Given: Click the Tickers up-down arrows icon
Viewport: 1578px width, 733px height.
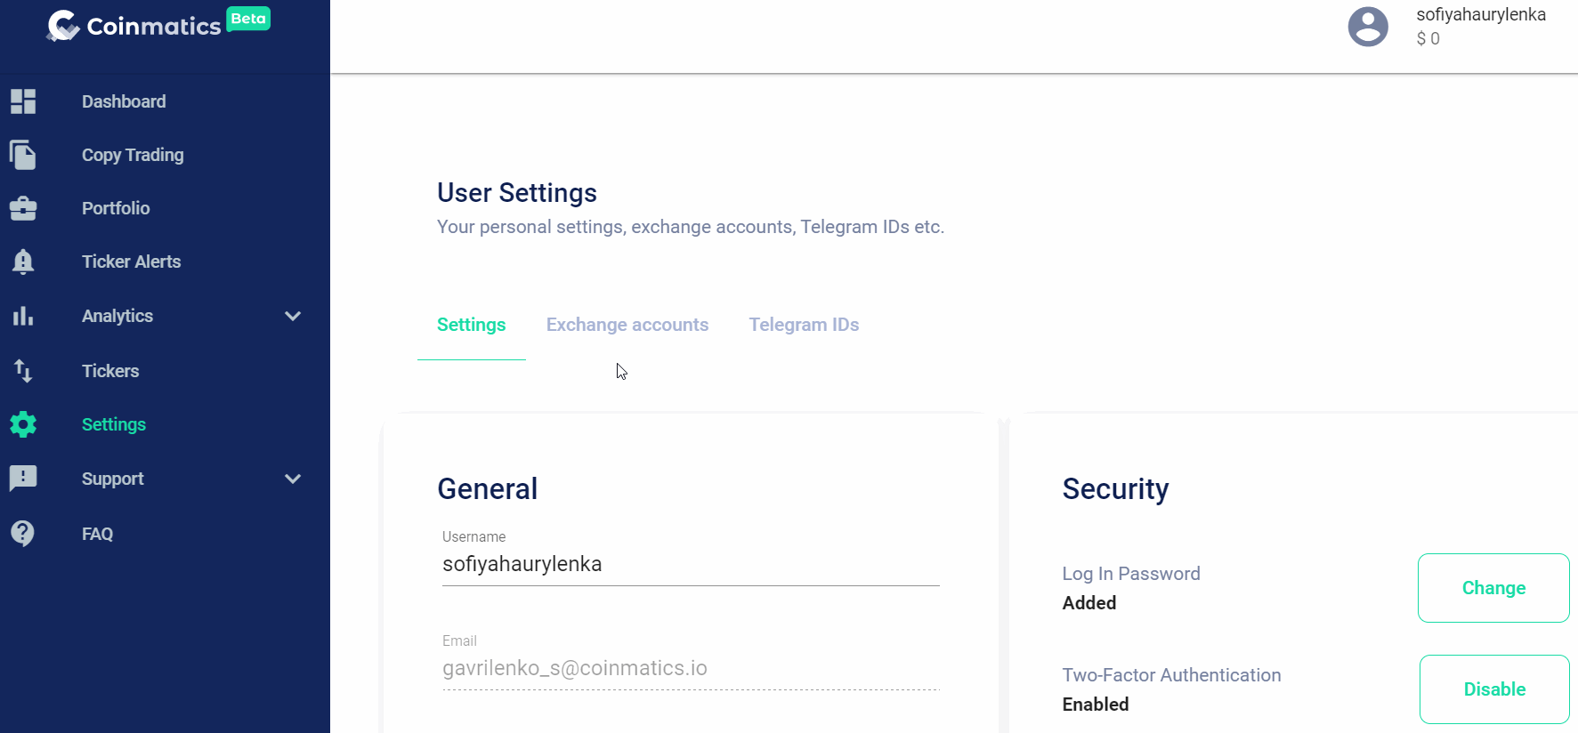Looking at the screenshot, I should coord(23,371).
